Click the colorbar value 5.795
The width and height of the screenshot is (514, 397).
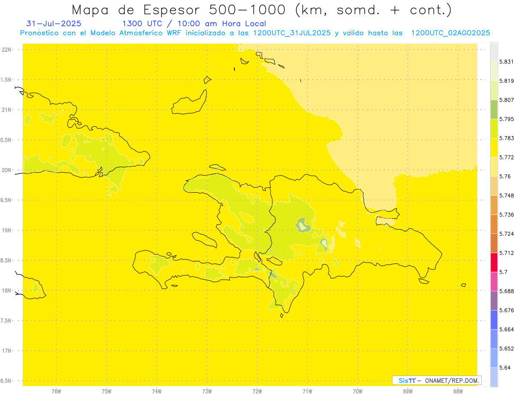[507, 119]
